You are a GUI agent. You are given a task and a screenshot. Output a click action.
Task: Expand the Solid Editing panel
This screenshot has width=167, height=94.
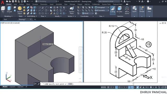pyautogui.click(x=32, y=16)
